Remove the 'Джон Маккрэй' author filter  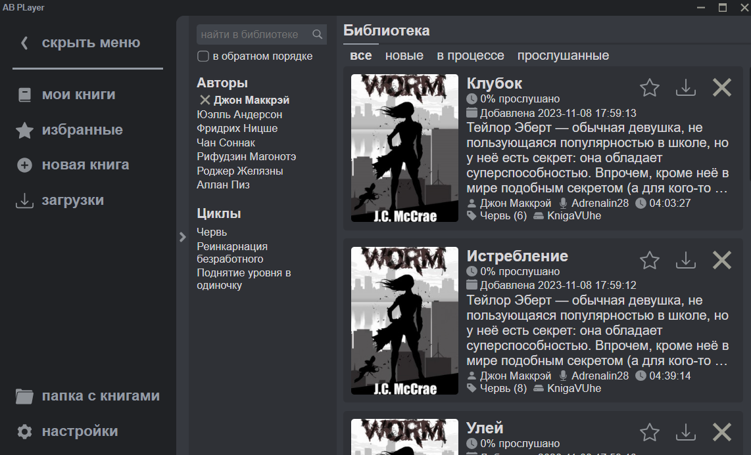coord(205,100)
